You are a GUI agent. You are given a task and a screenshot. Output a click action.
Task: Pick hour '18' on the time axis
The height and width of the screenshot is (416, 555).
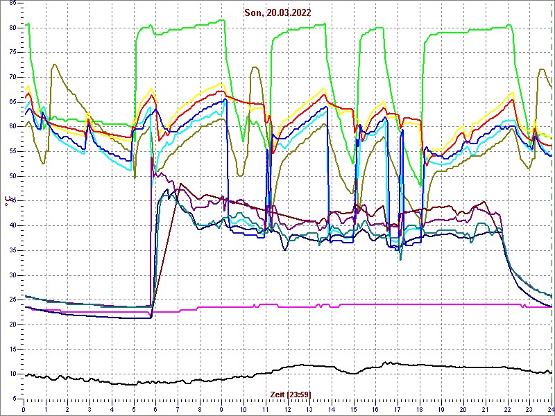420,408
